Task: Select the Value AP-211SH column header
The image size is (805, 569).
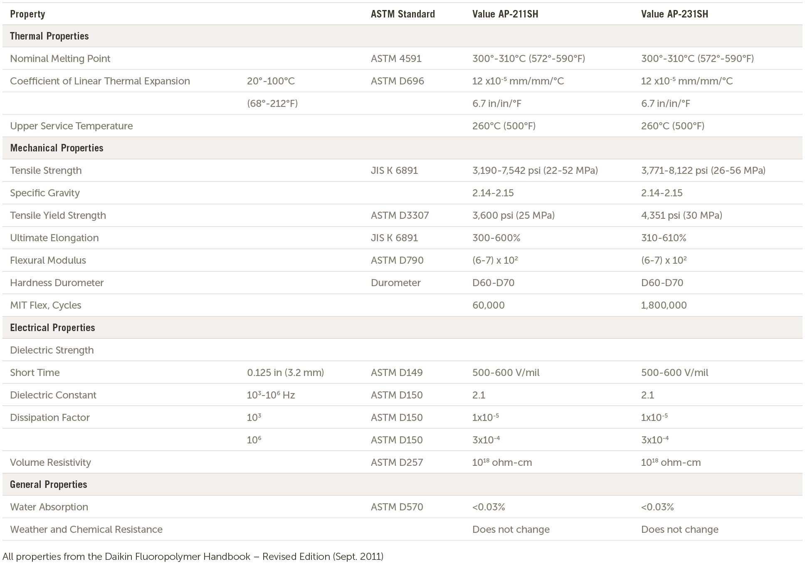Action: coord(505,14)
